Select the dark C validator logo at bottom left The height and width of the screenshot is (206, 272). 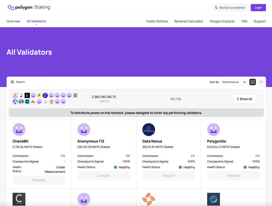(19, 199)
